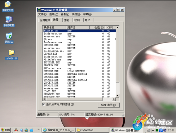Select the CTFMON.EXE process row
176x133 pixels.
click(x=79, y=54)
